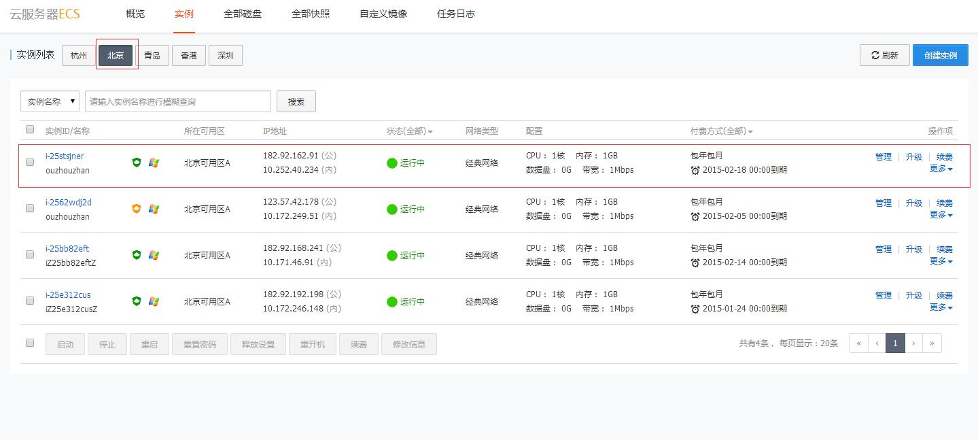Click the alarm clock icon next to 2015-02-18 expiry
Viewport: 978px width, 440px height.
[x=694, y=170]
